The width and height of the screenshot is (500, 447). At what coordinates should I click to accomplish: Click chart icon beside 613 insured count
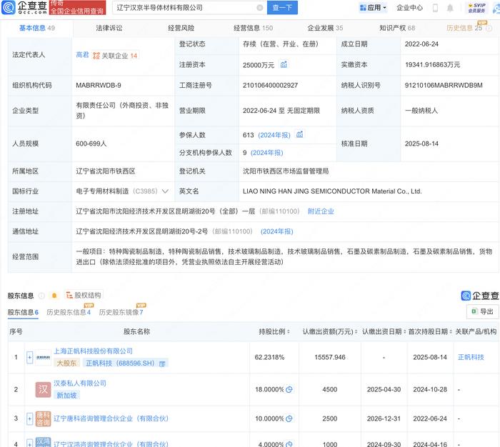tap(299, 134)
